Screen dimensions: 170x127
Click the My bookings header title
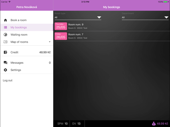pos(111,7)
